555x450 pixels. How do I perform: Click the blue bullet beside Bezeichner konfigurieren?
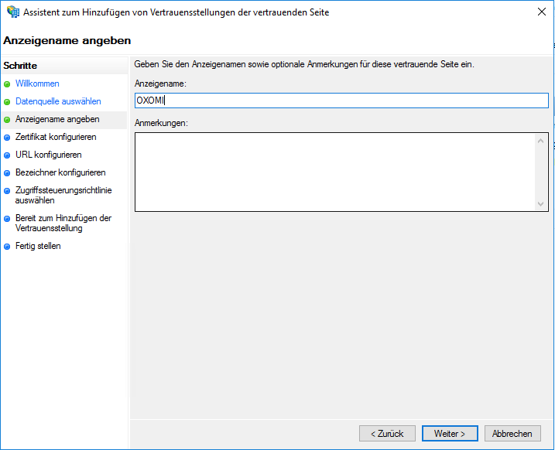tap(7, 173)
